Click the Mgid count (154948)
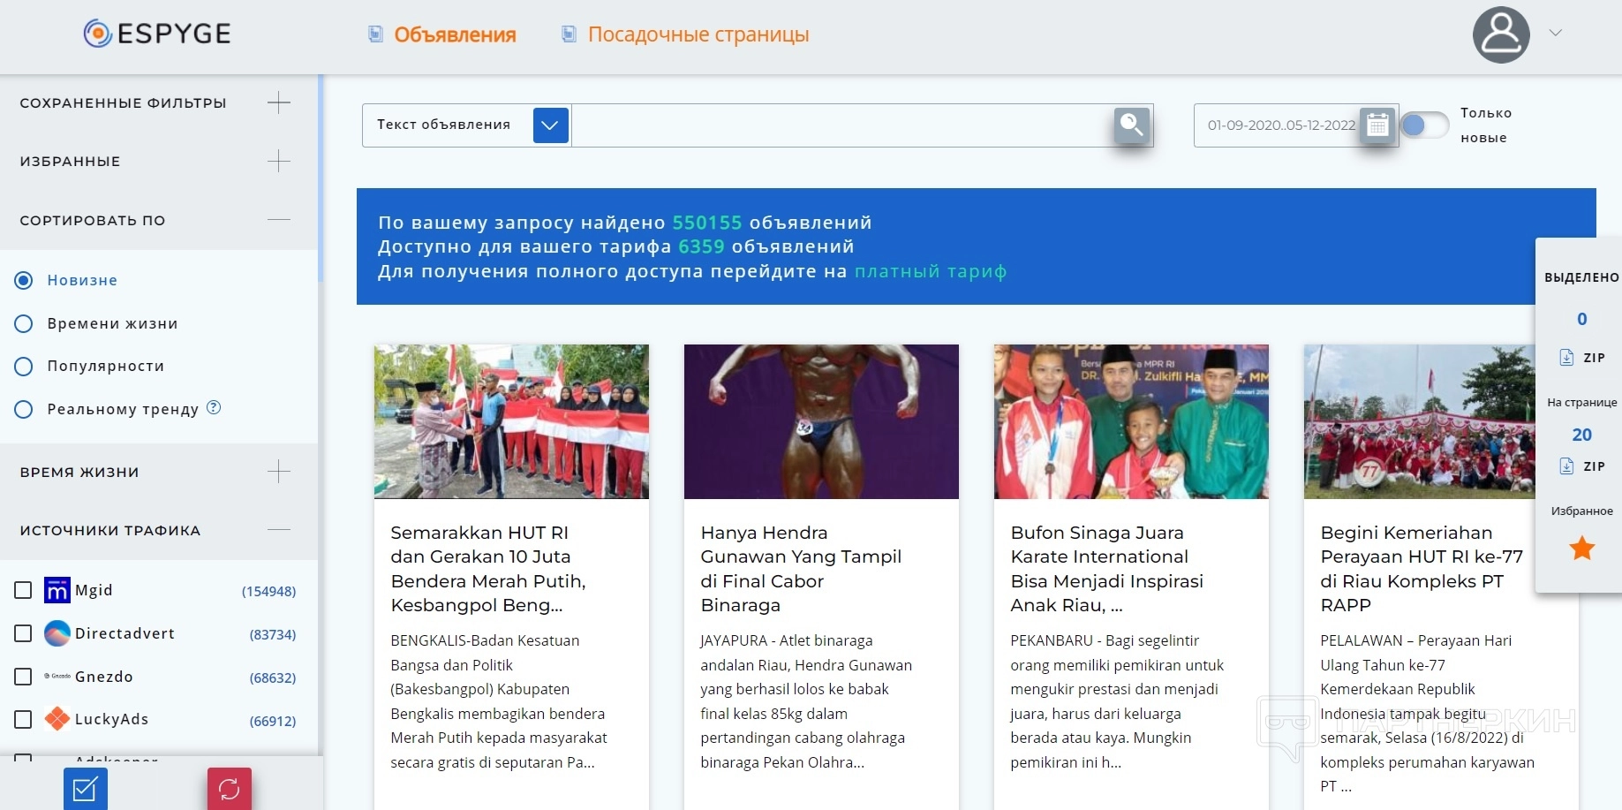1622x810 pixels. tap(269, 591)
